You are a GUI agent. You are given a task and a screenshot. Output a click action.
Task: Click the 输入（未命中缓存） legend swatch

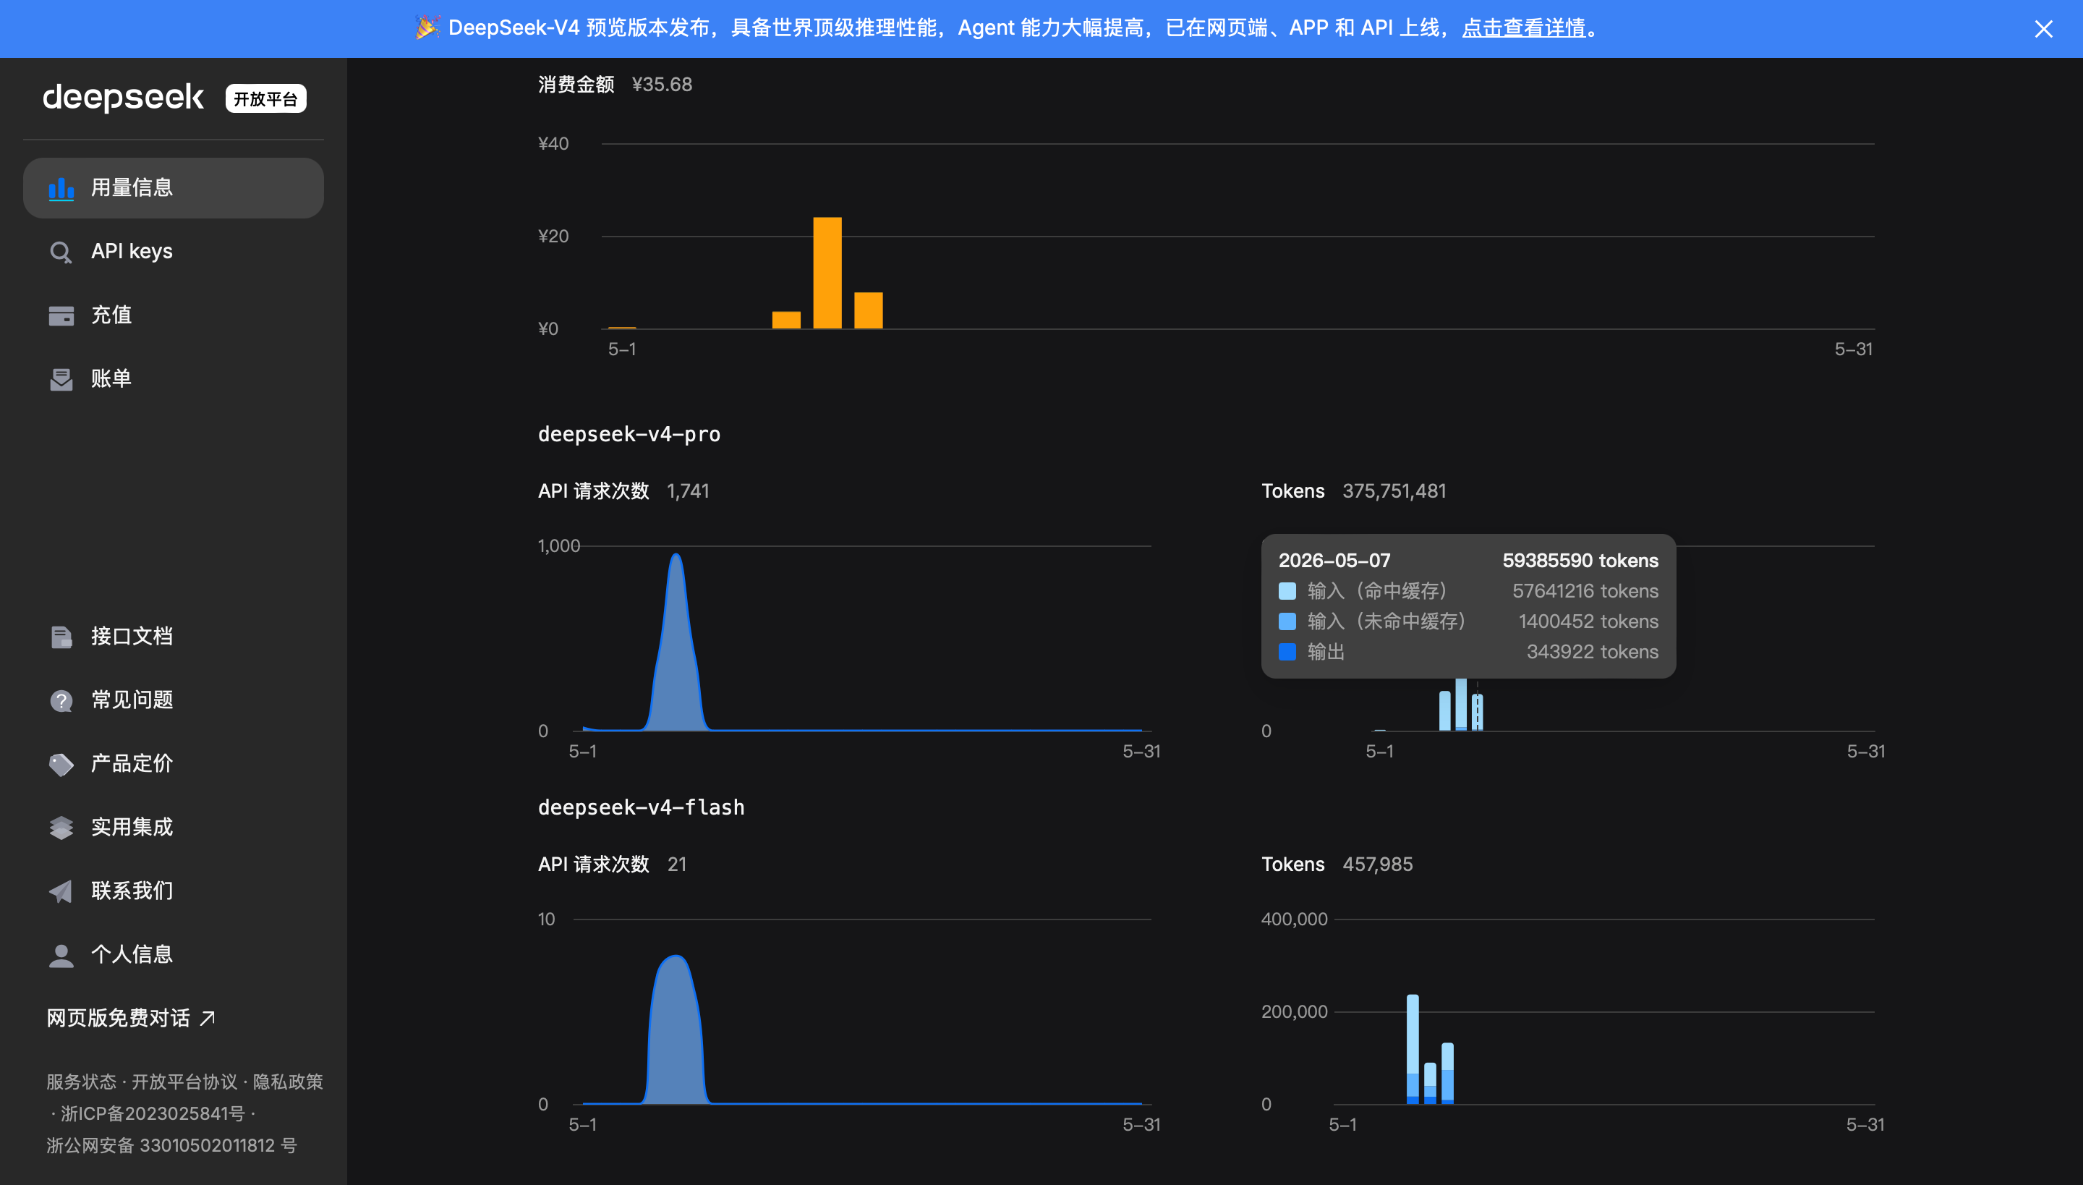tap(1287, 622)
